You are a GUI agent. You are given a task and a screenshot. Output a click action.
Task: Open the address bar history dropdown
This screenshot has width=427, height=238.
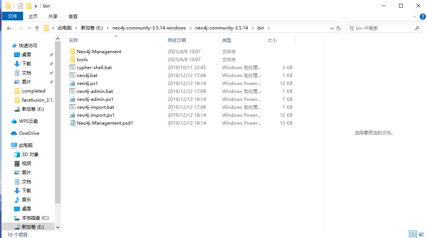[332, 28]
